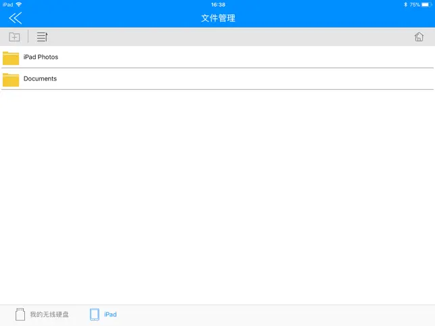Image resolution: width=435 pixels, height=326 pixels.
Task: Tap the wireless disk drive icon
Action: pyautogui.click(x=20, y=315)
